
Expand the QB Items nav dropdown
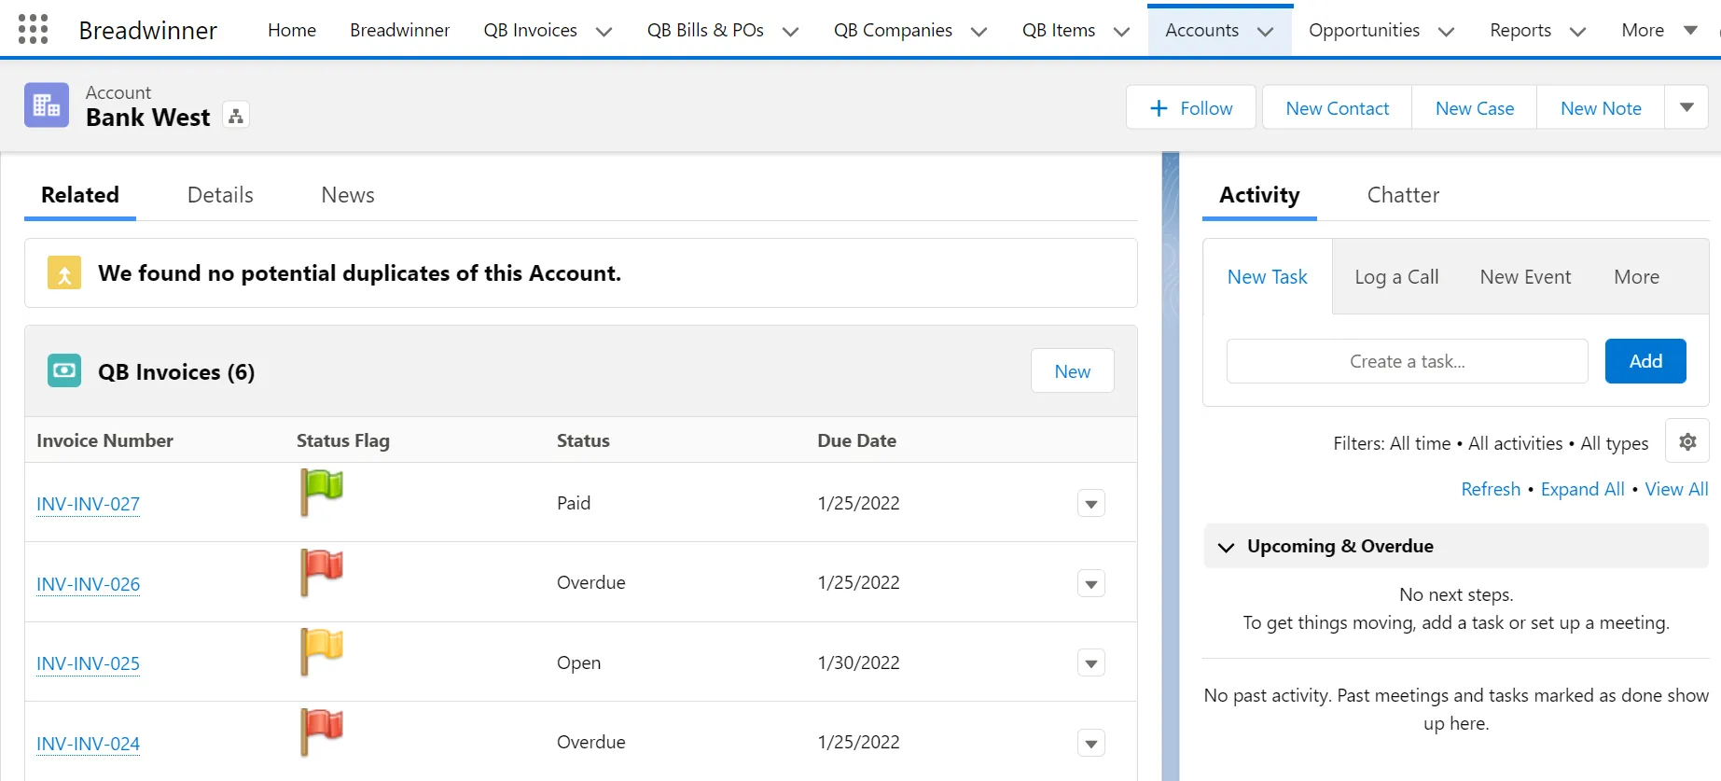coord(1122,31)
